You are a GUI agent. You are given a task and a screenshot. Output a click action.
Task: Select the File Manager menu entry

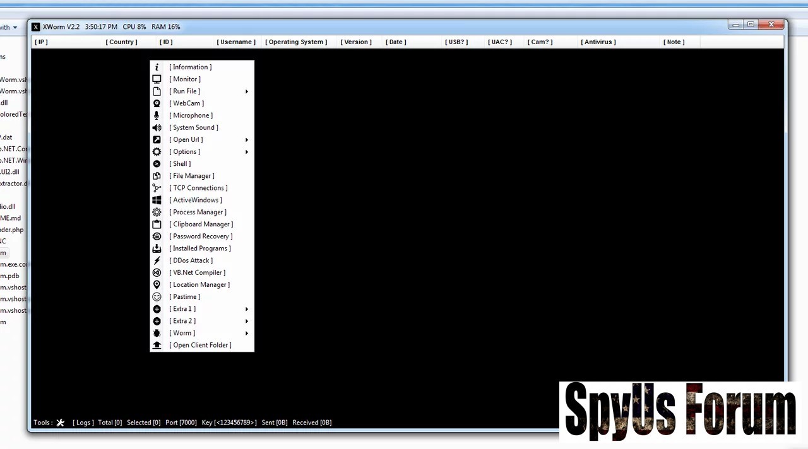tap(192, 176)
